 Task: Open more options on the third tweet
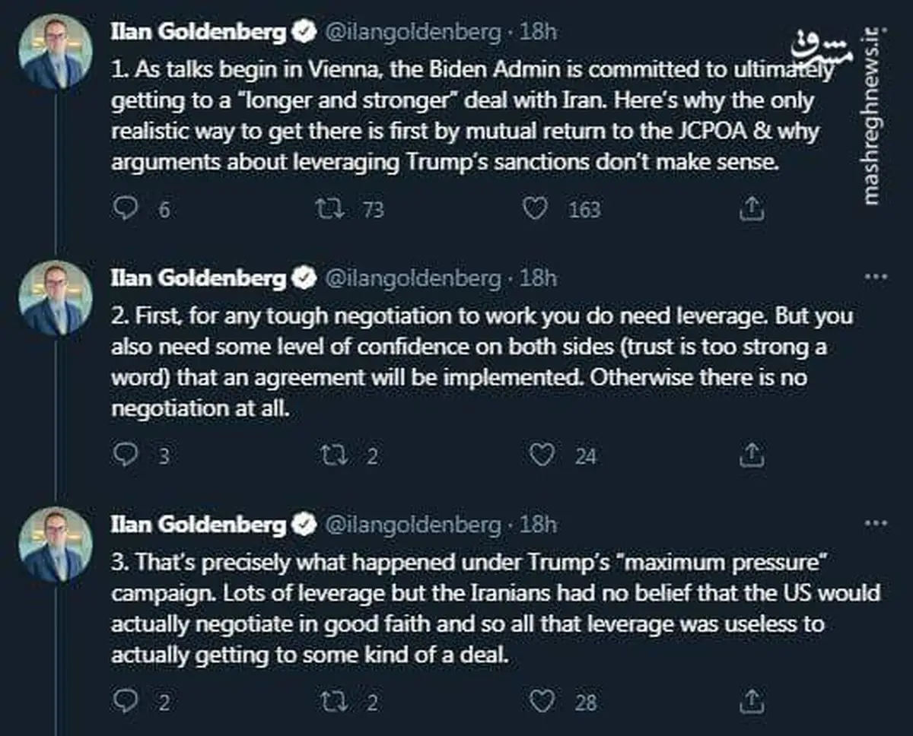coord(877,523)
